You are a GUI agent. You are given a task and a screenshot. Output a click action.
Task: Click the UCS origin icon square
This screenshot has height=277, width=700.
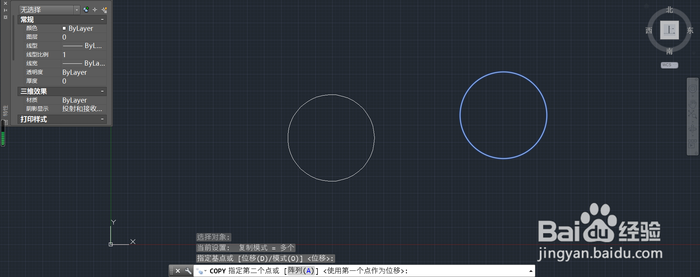(111, 244)
